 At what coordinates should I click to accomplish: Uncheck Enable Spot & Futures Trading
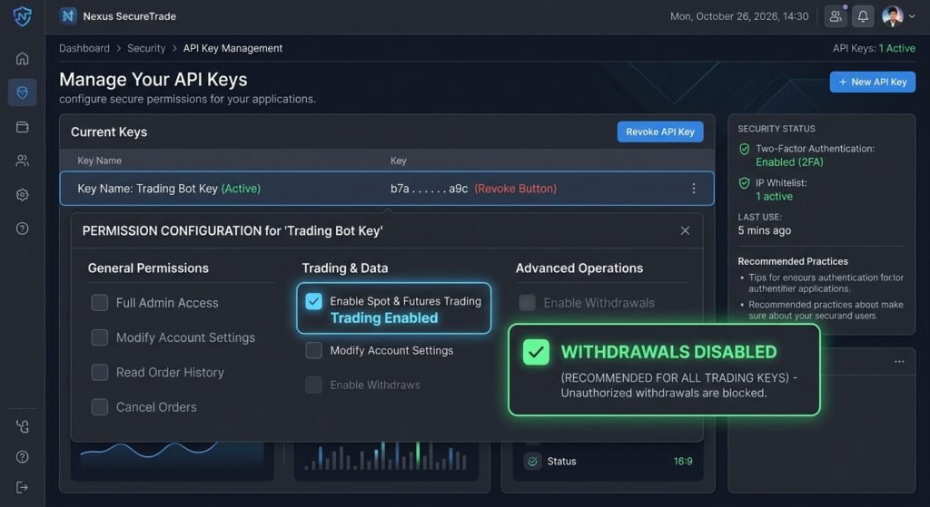[313, 301]
